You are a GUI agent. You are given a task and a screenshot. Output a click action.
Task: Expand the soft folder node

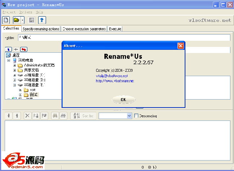20,90
